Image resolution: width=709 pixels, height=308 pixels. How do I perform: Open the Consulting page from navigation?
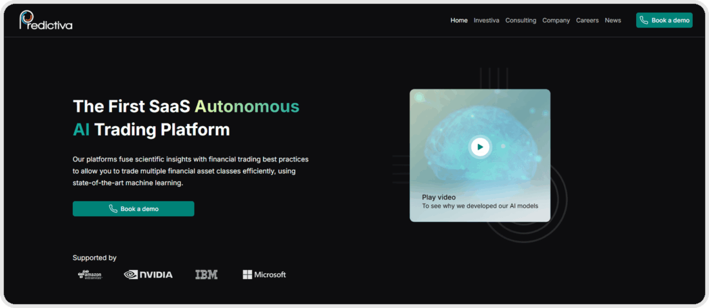coord(521,21)
